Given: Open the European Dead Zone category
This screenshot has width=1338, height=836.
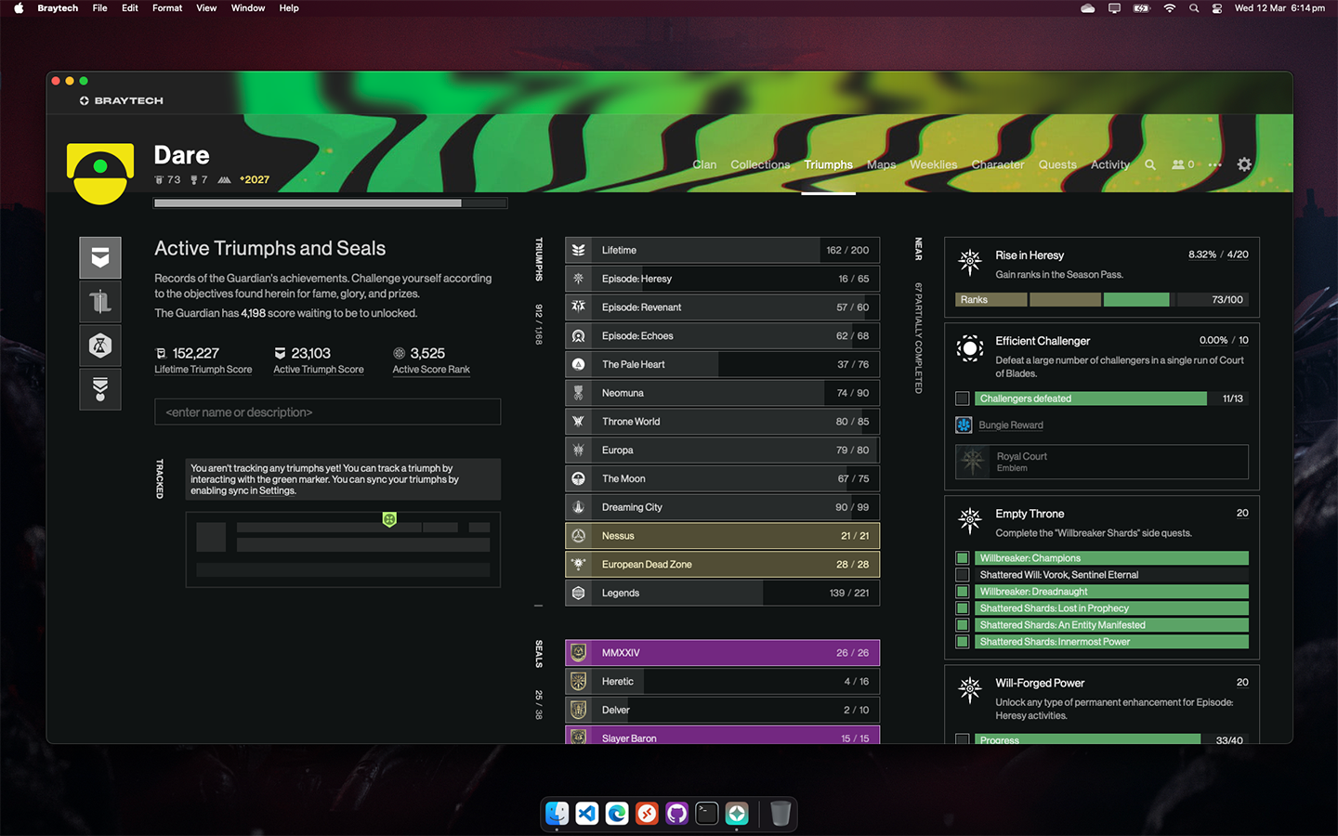Looking at the screenshot, I should pos(722,565).
